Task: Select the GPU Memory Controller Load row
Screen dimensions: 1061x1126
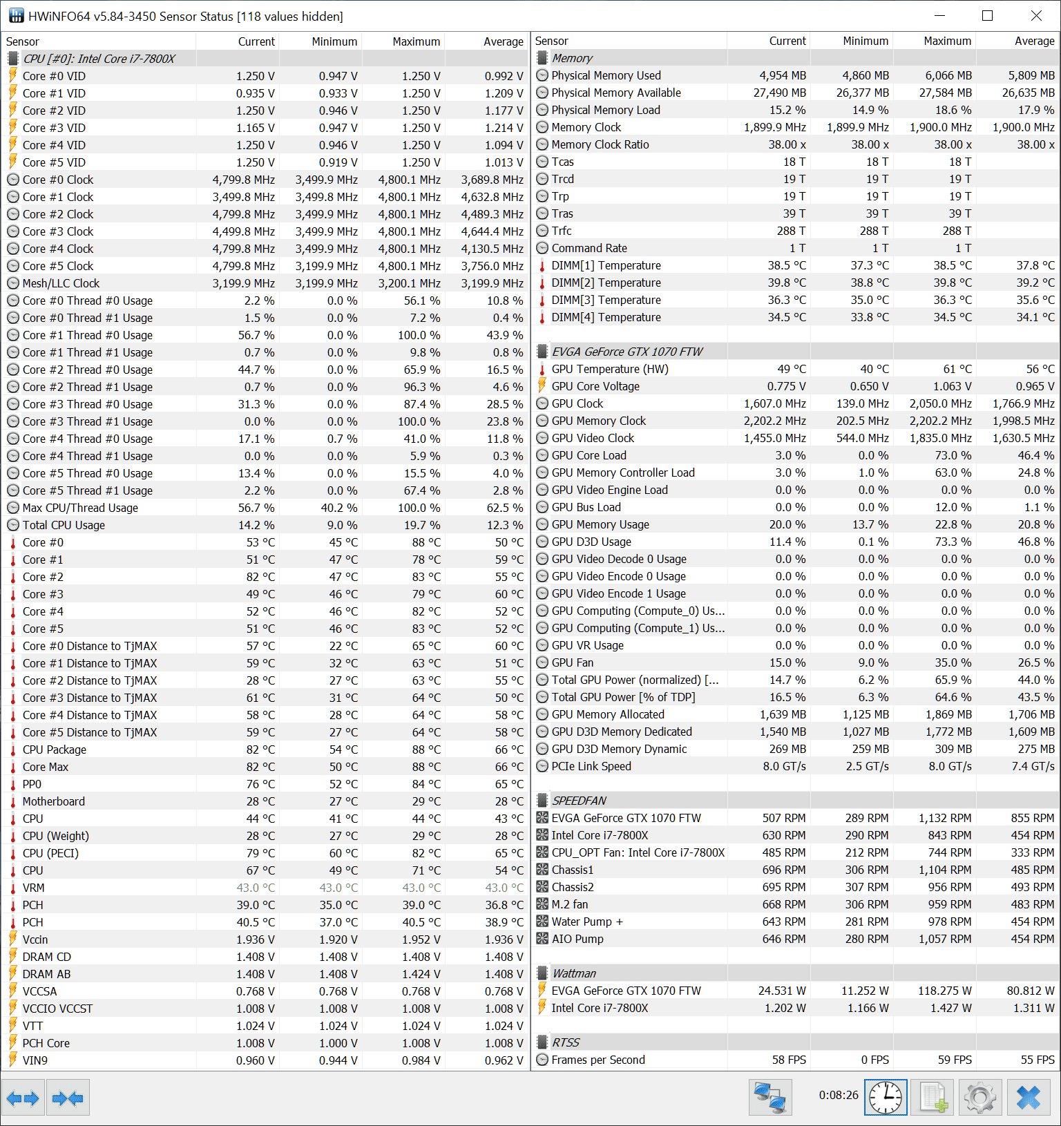Action: pos(795,473)
